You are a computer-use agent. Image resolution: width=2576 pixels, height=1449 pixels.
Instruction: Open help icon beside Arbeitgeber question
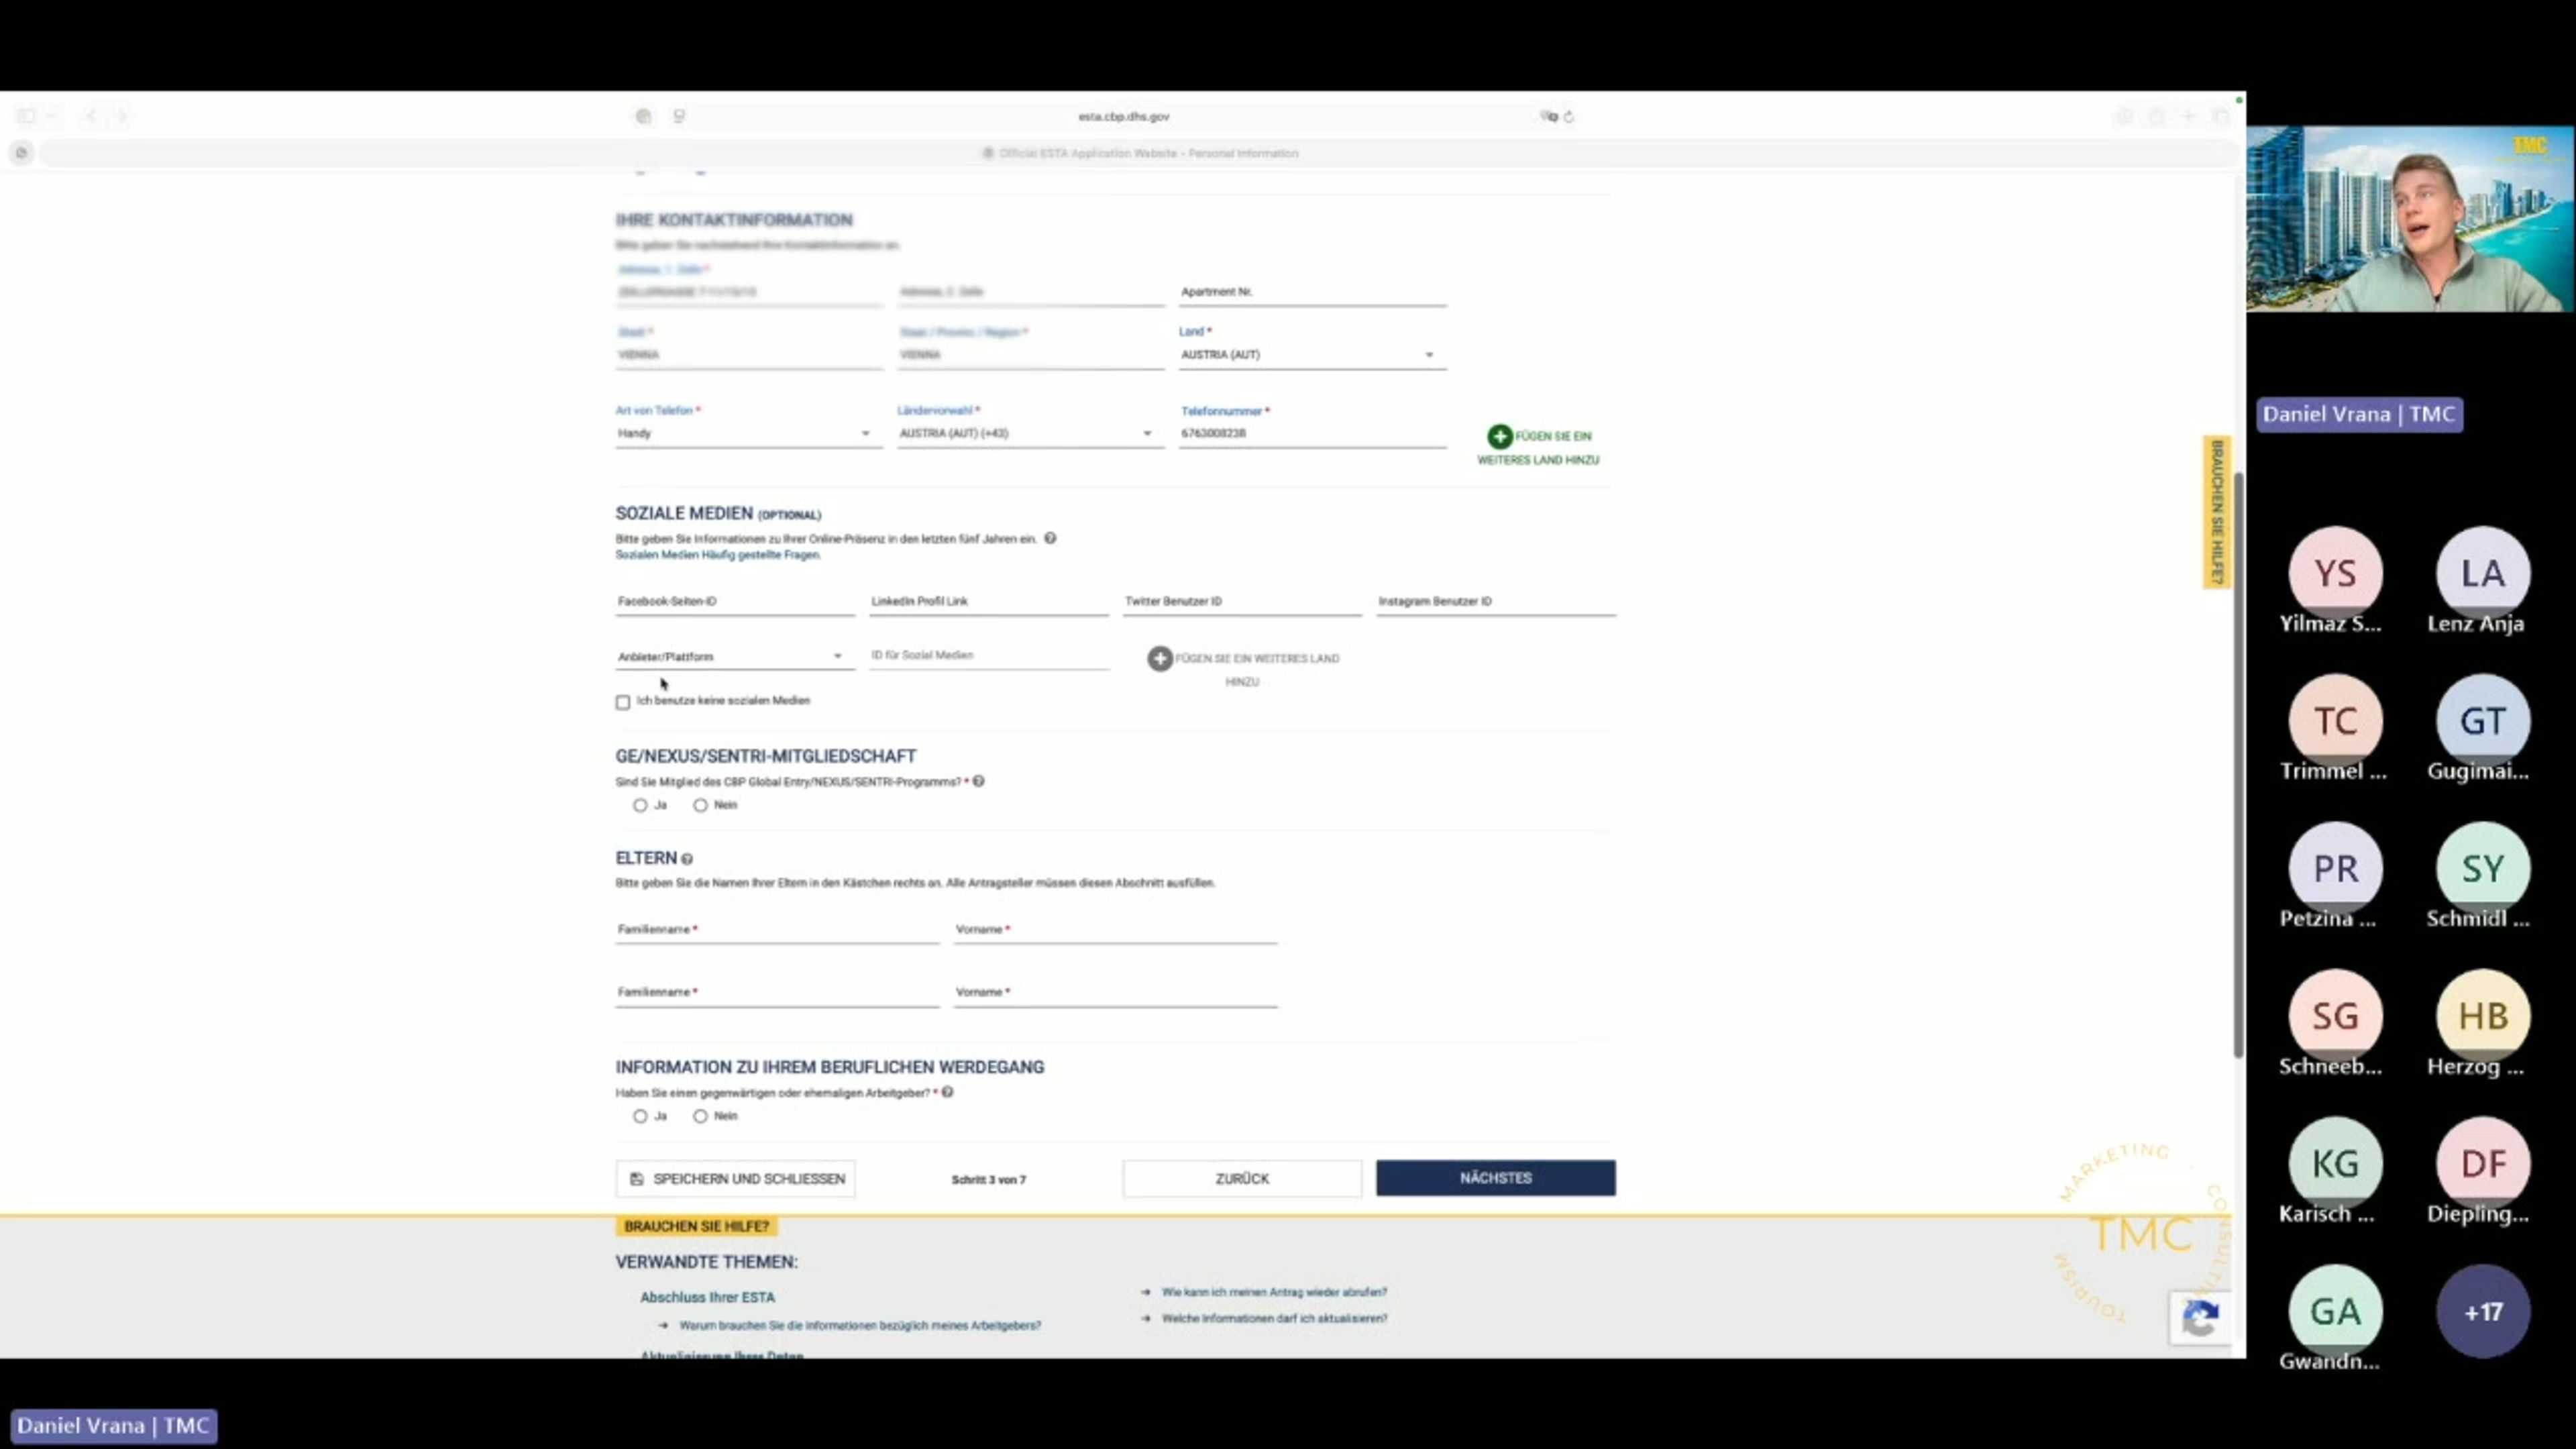pos(947,1092)
